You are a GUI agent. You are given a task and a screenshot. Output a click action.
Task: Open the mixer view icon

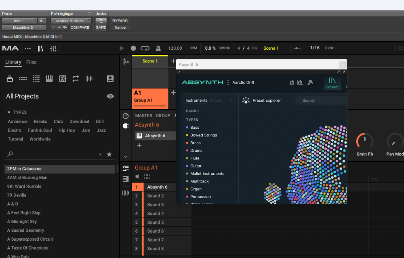click(53, 48)
